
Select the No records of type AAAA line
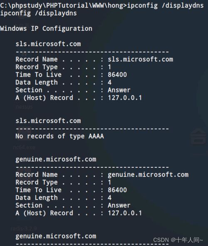click(x=59, y=136)
